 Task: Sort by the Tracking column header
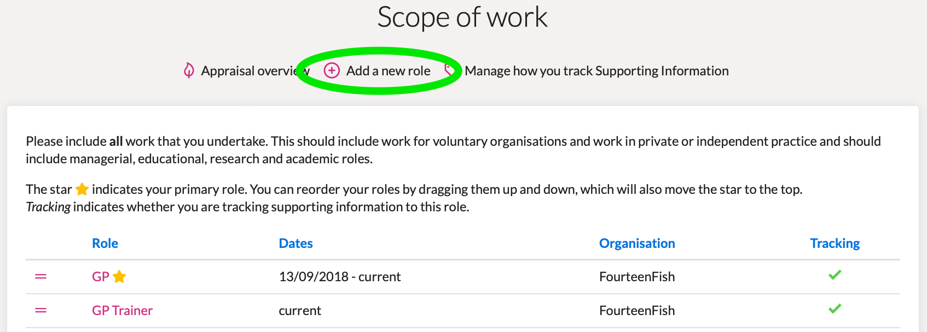(835, 244)
